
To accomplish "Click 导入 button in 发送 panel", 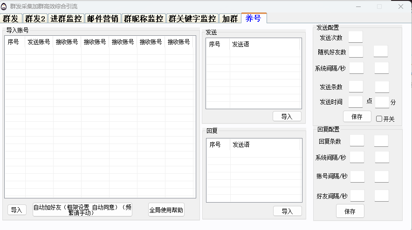I will (x=287, y=117).
